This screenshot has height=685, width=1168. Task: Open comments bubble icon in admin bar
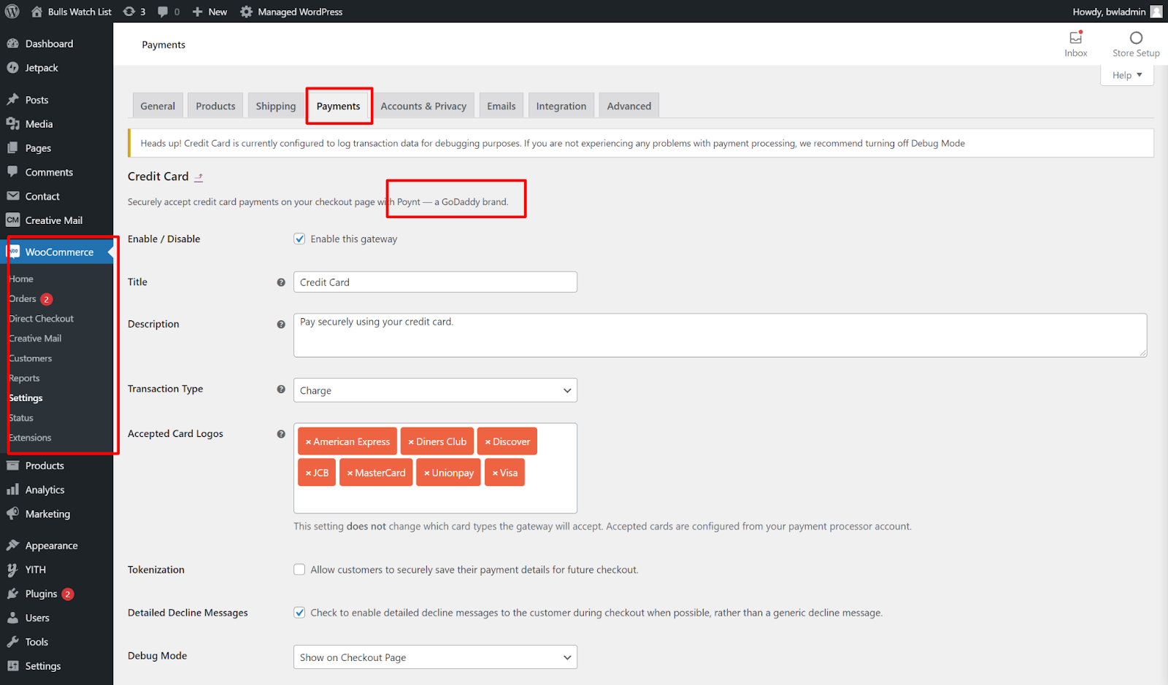(x=163, y=12)
